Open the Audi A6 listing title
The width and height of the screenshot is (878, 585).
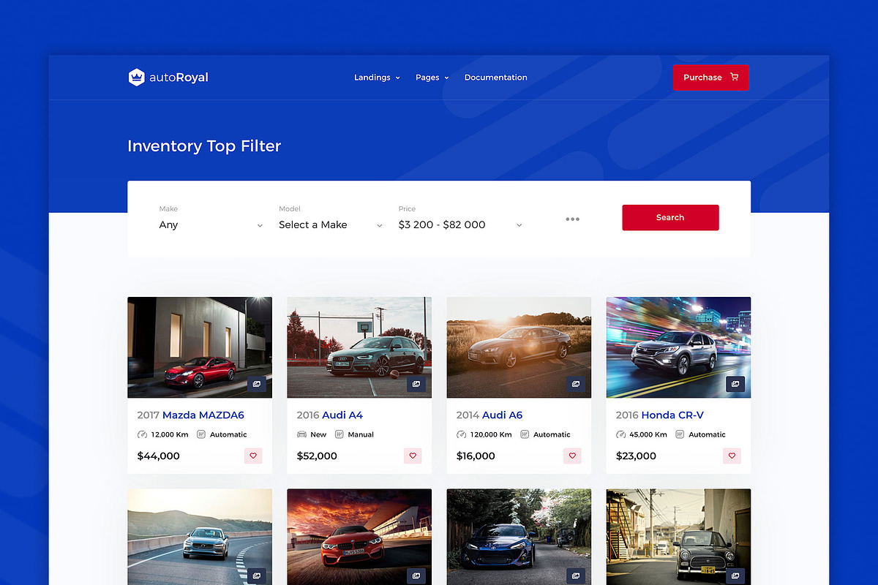point(502,415)
